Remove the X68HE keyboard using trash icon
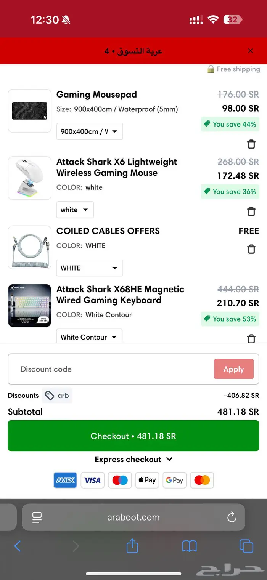Viewport: 267px width, 580px height. coord(251,338)
